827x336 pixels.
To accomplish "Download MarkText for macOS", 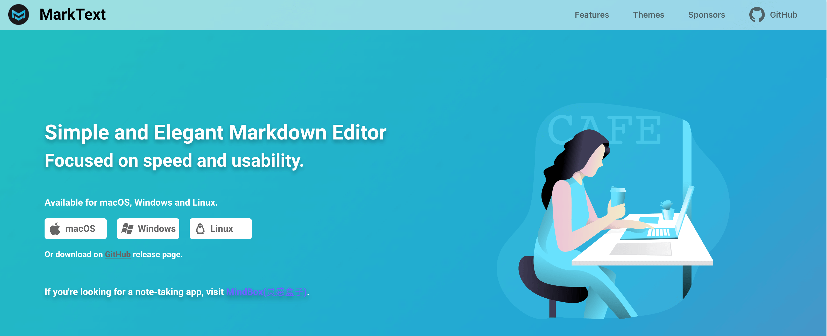I will (75, 229).
